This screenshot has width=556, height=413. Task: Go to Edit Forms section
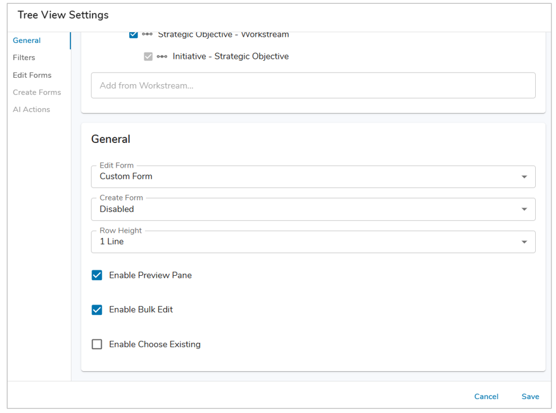tap(32, 75)
